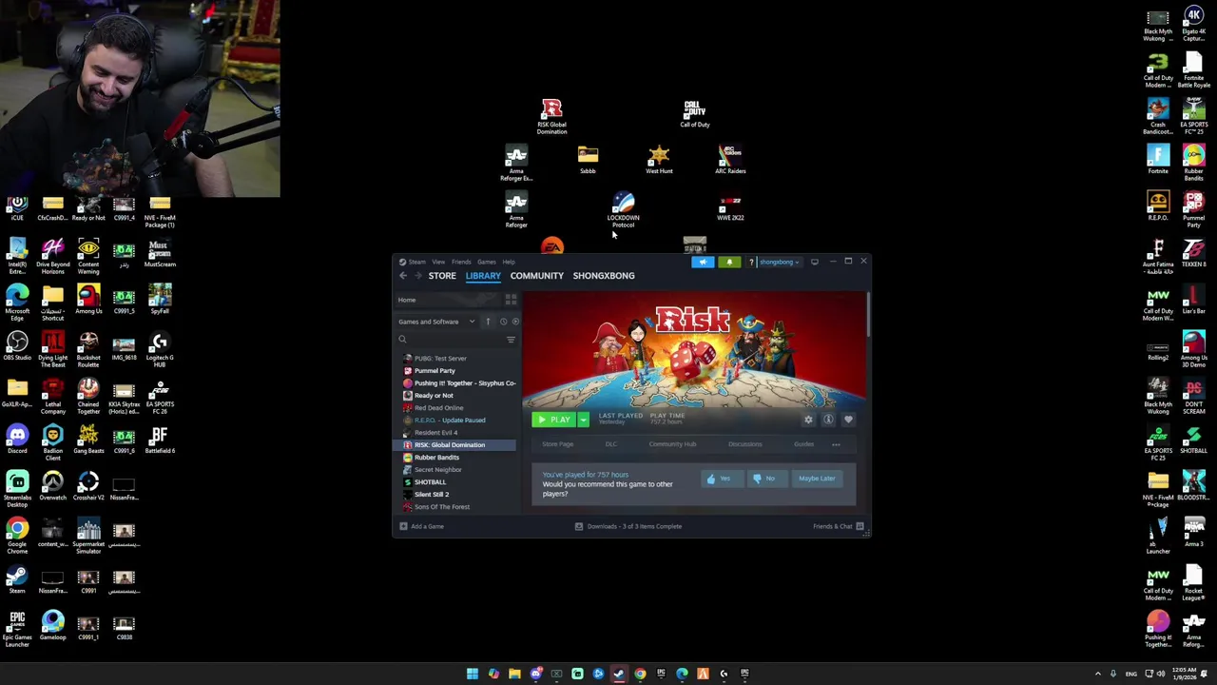Open the Discussions link
Image resolution: width=1217 pixels, height=685 pixels.
click(x=745, y=444)
